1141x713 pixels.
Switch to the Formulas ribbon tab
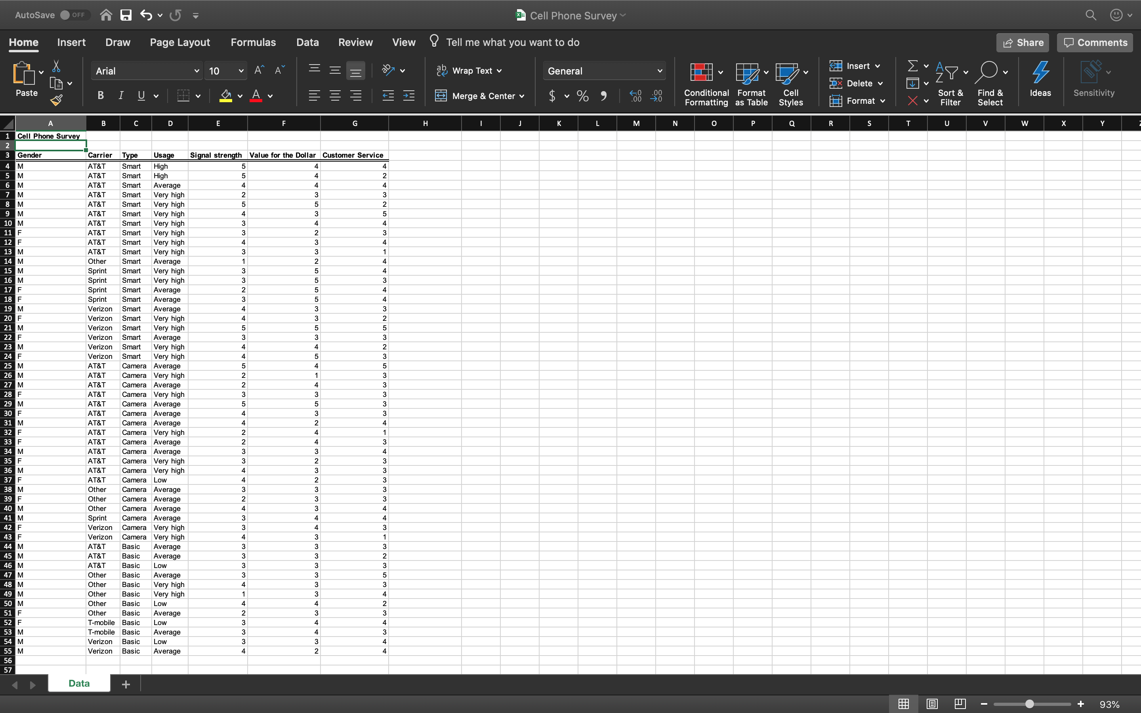coord(253,42)
